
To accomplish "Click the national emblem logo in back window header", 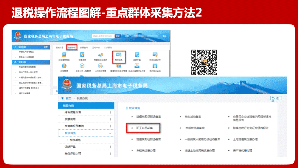I will pyautogui.click(x=18, y=36).
